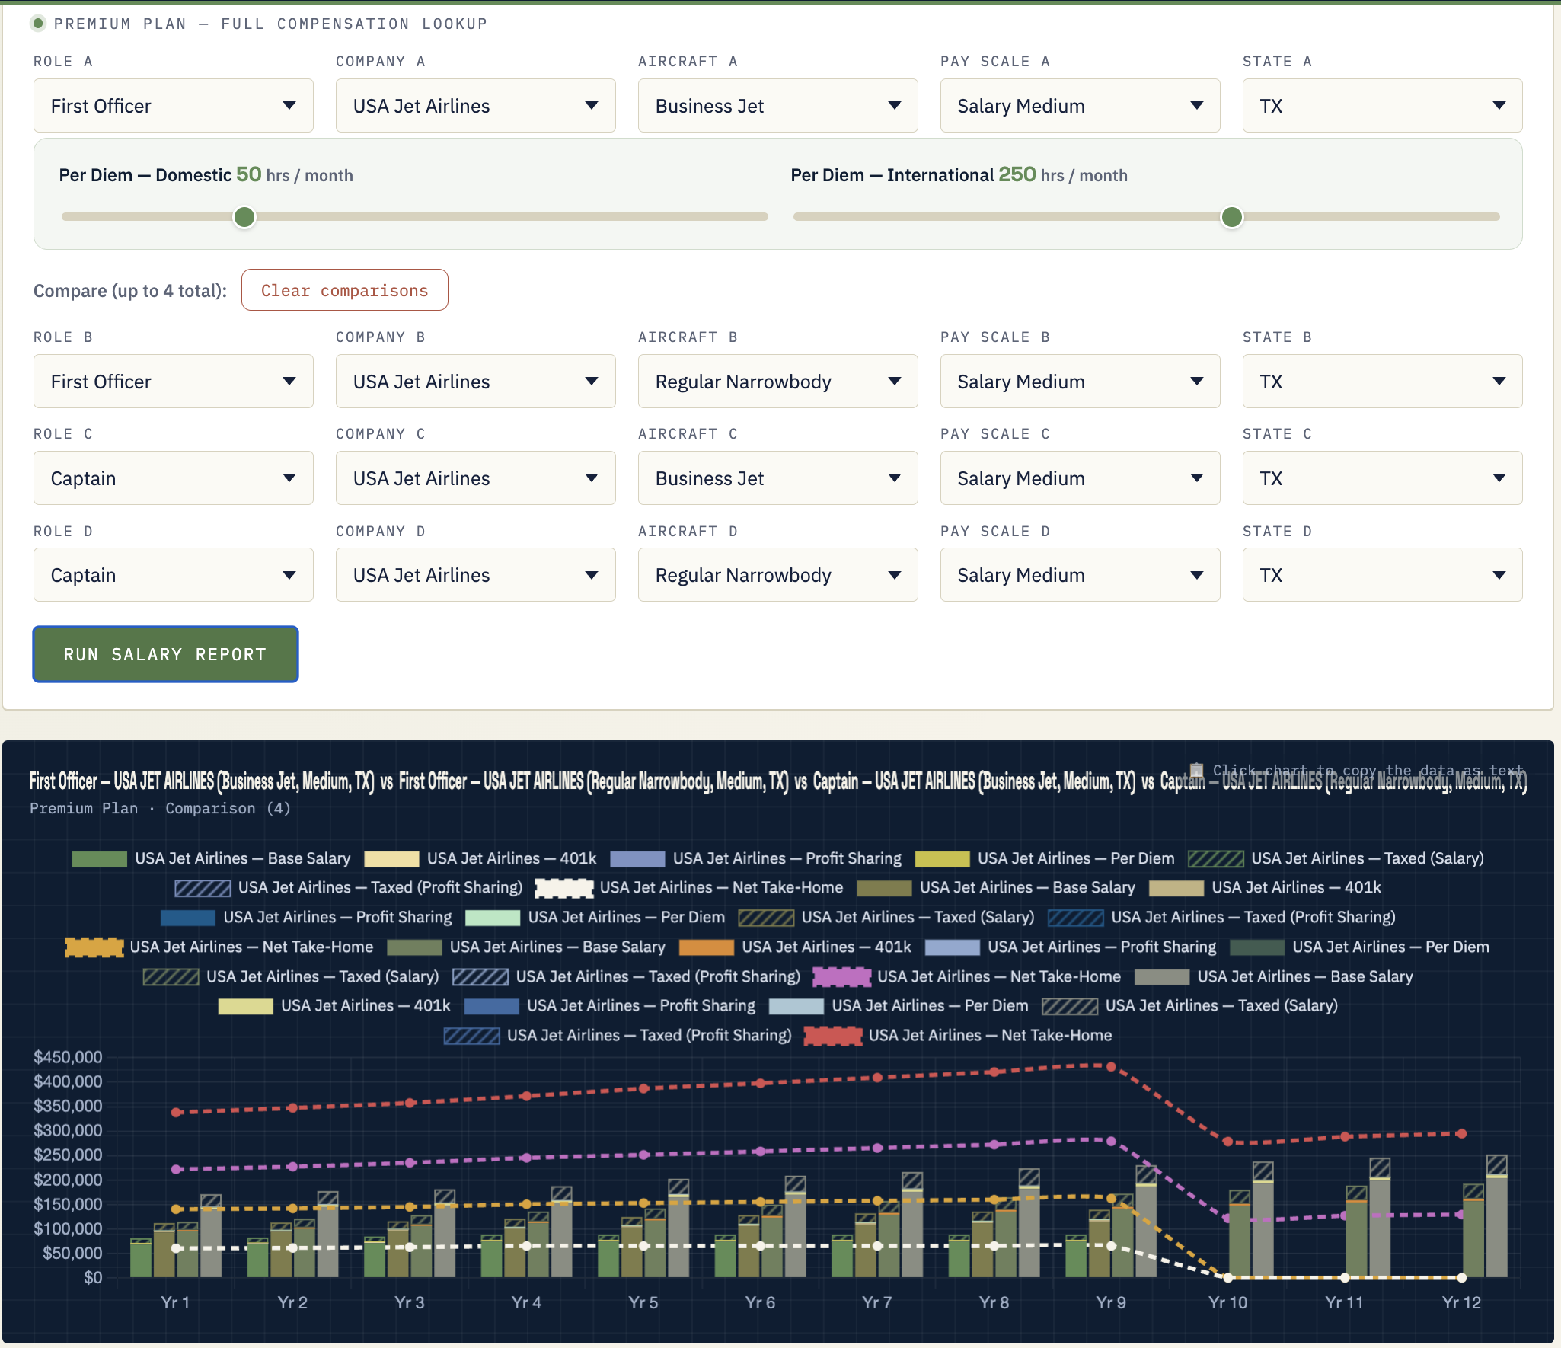Expand the Company B dropdown
The height and width of the screenshot is (1348, 1561).
tap(476, 382)
